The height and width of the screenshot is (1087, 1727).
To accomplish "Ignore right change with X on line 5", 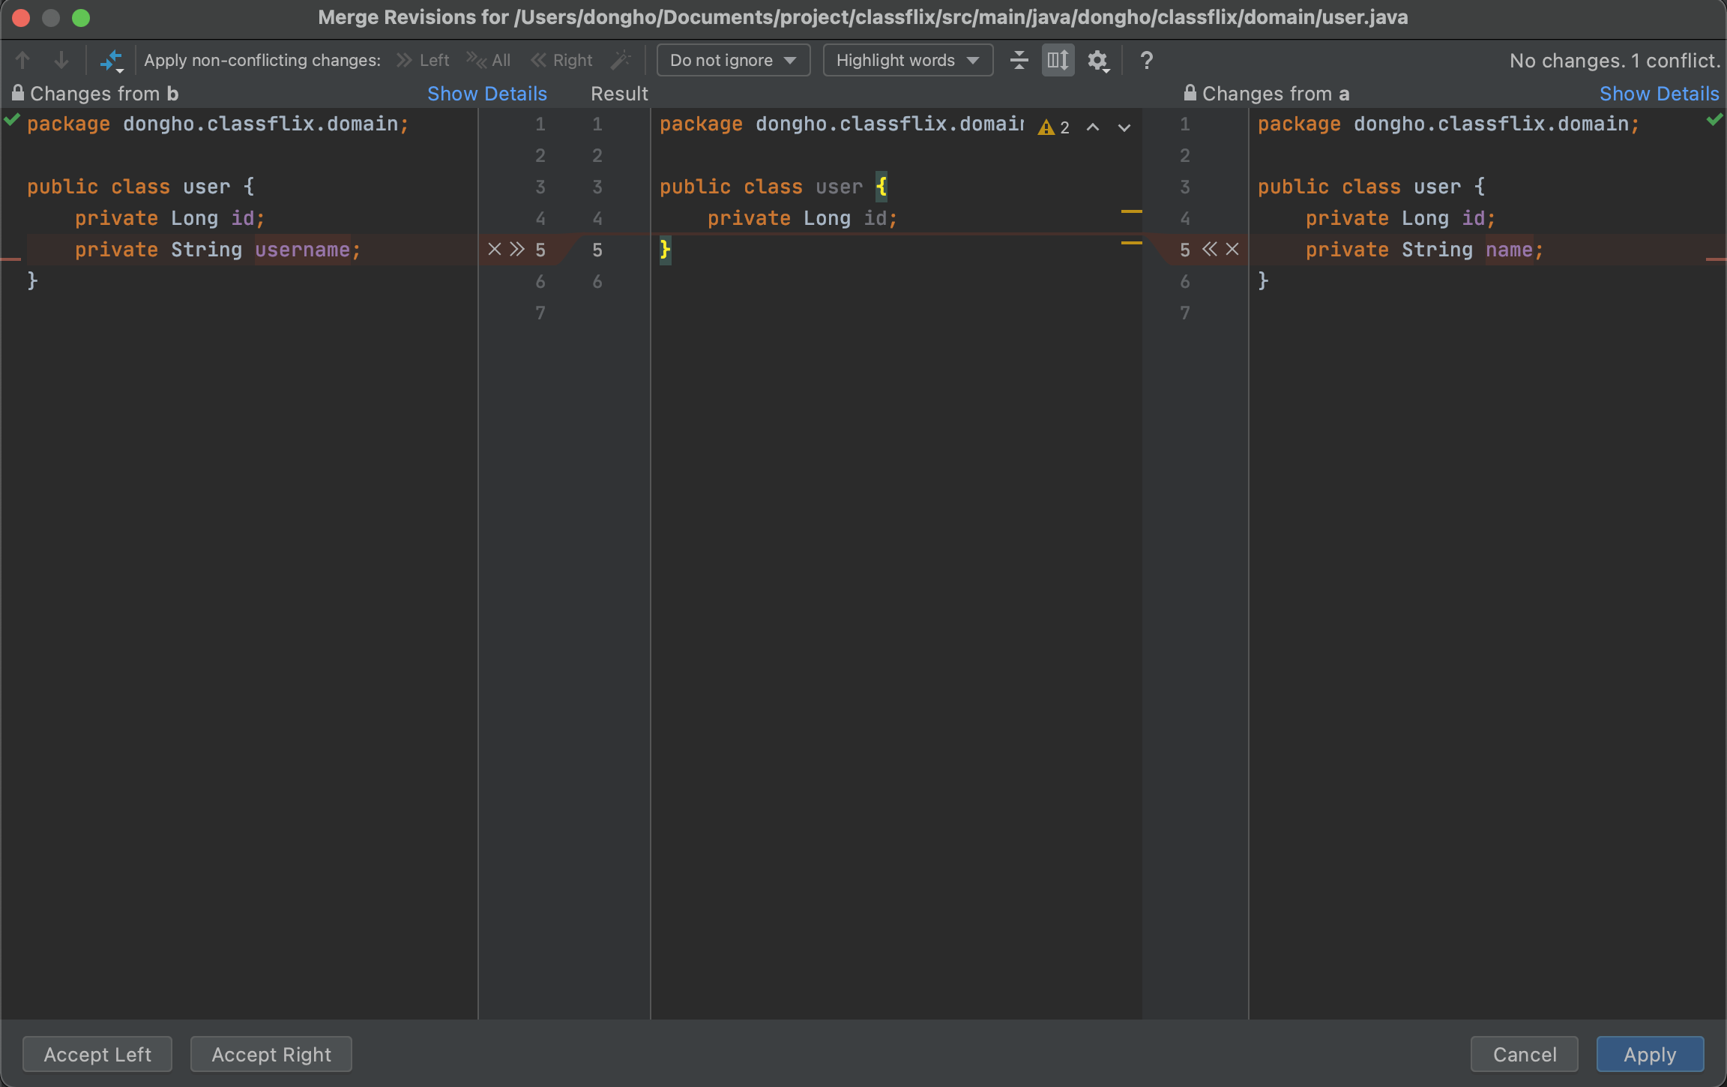I will coord(1232,250).
